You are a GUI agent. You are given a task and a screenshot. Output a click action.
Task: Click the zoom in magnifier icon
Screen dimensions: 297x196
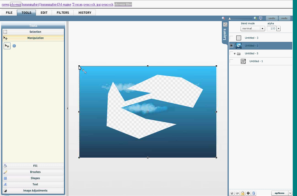pyautogui.click(x=255, y=18)
